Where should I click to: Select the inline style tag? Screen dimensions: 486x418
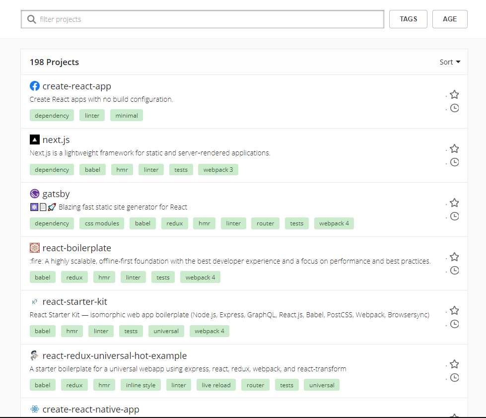(140, 385)
